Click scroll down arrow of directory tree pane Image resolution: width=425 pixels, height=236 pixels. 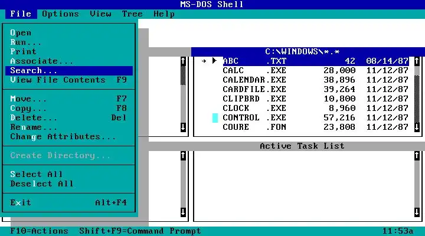click(x=183, y=127)
